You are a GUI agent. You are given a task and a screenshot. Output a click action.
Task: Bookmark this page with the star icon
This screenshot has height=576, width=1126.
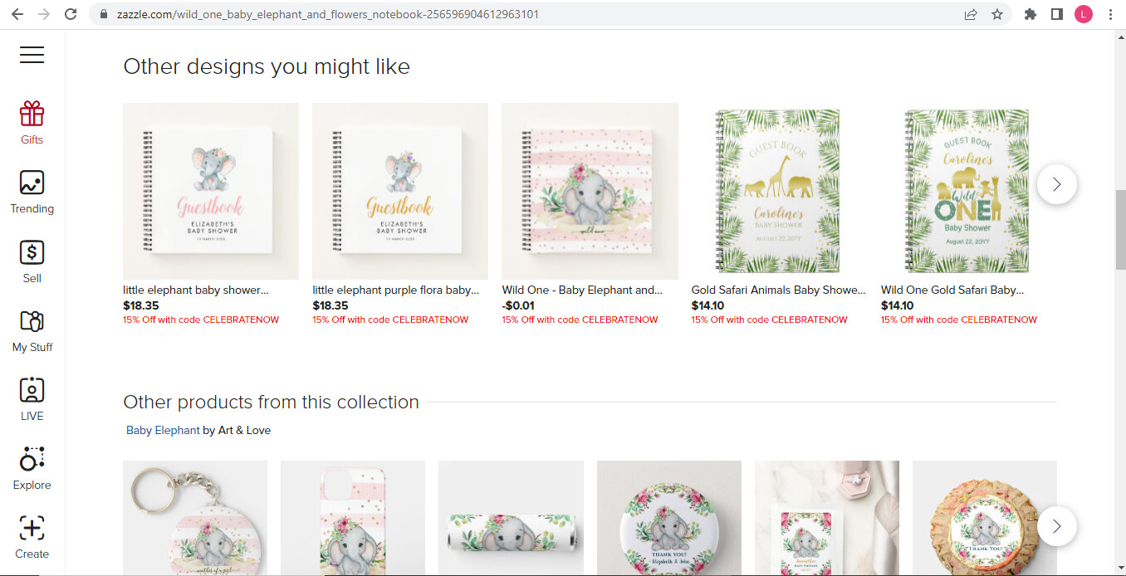coord(997,14)
